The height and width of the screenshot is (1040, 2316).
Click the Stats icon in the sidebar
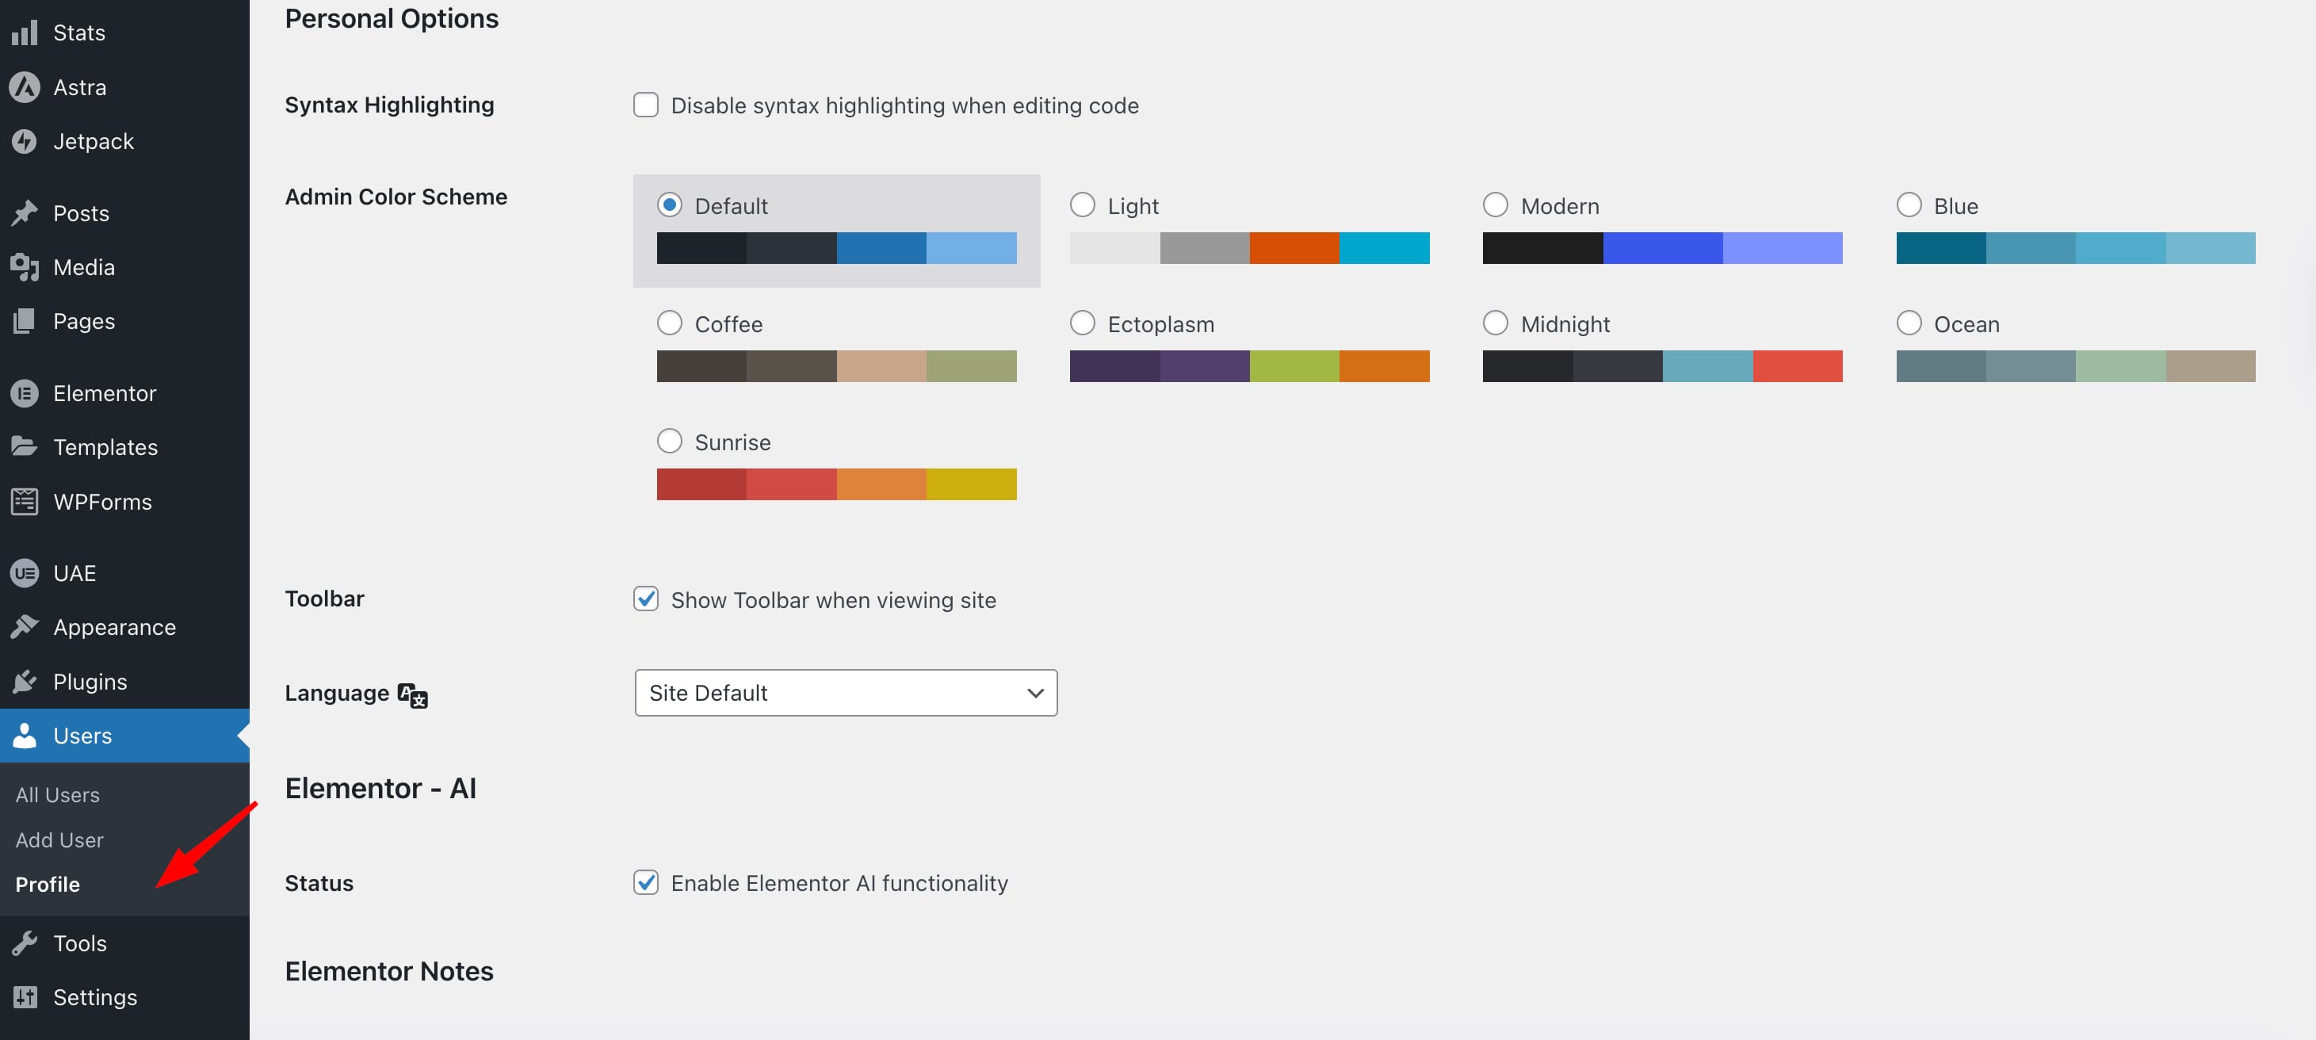coord(25,32)
